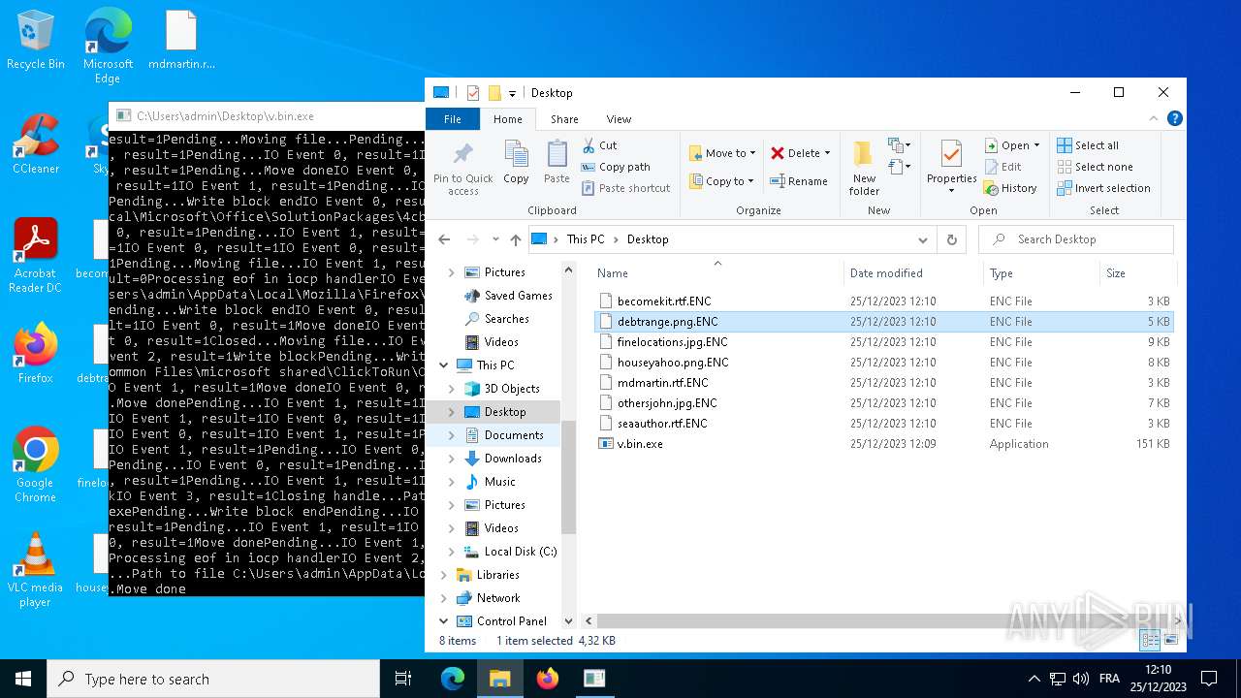Image resolution: width=1241 pixels, height=698 pixels.
Task: Click the Back navigation arrow
Action: tap(444, 239)
